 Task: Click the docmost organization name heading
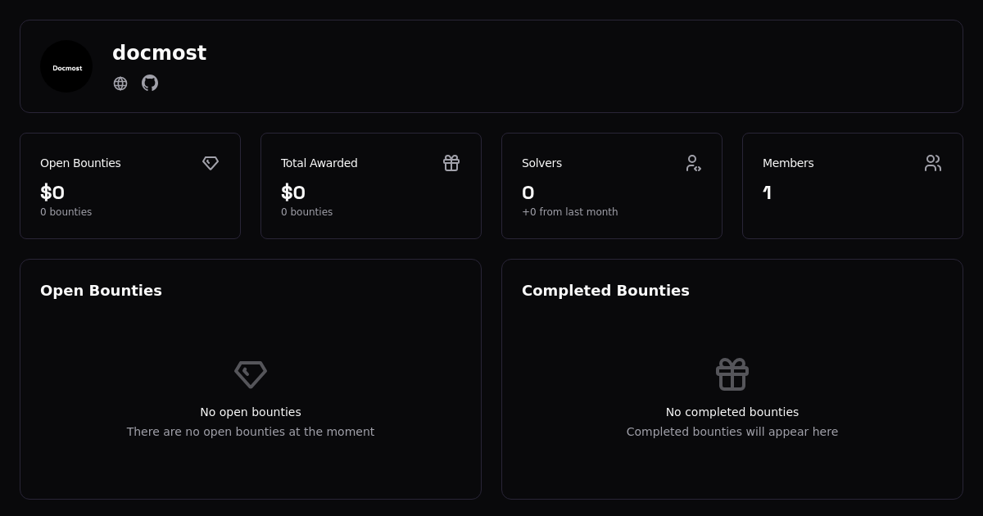click(159, 53)
